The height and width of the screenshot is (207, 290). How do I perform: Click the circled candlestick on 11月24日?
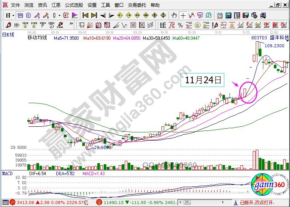pyautogui.click(x=244, y=93)
